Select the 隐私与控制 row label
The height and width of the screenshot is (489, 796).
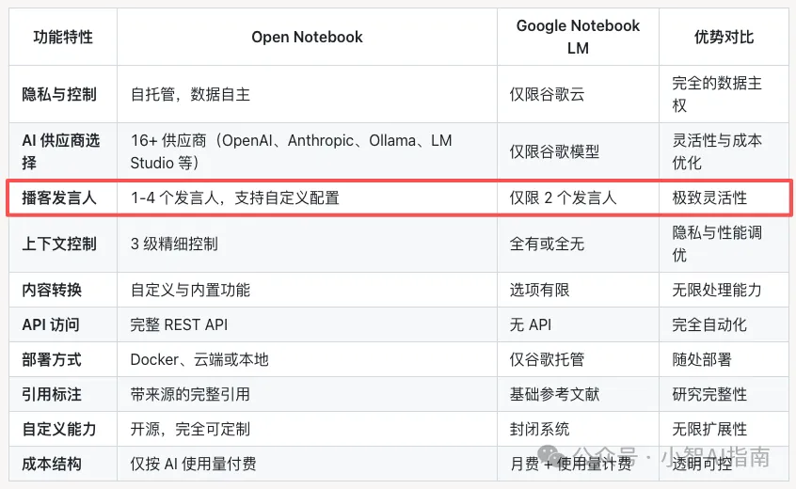(x=59, y=94)
